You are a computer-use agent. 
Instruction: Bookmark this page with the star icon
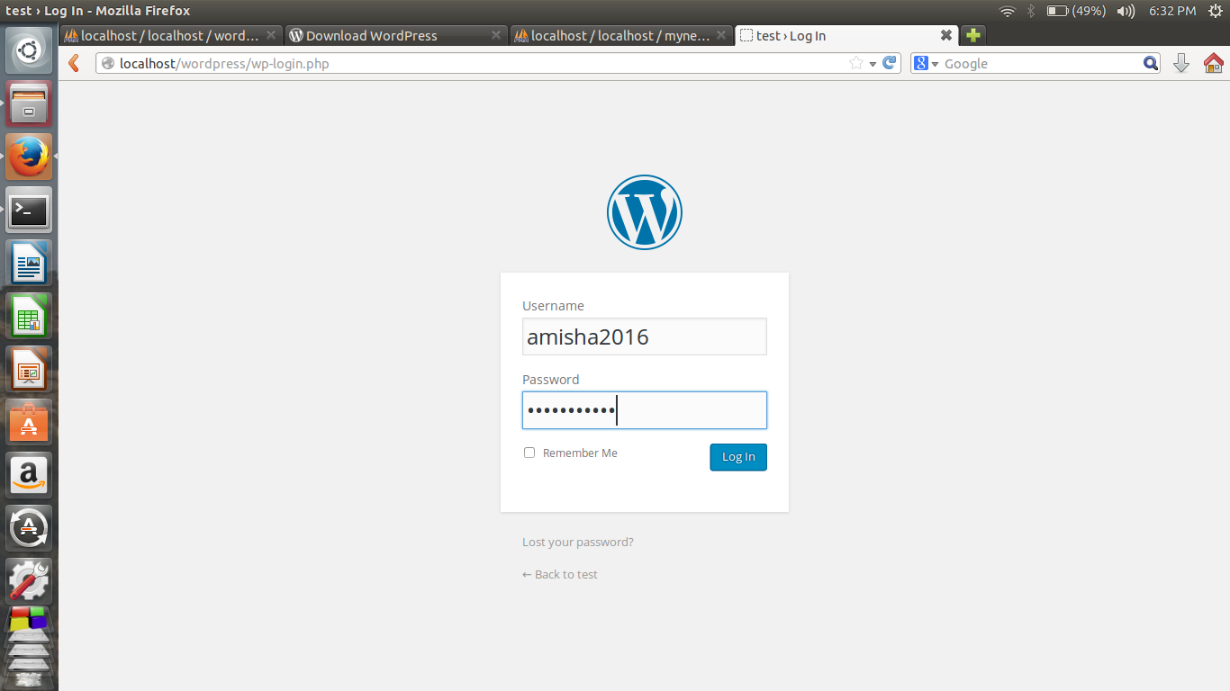tap(856, 63)
